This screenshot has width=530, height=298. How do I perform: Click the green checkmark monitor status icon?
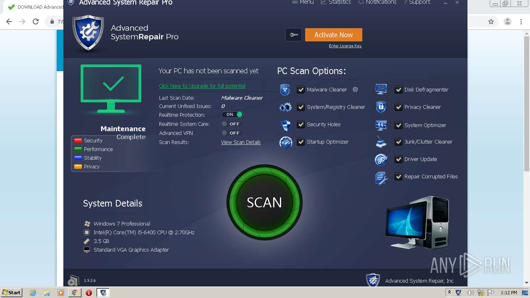(111, 88)
